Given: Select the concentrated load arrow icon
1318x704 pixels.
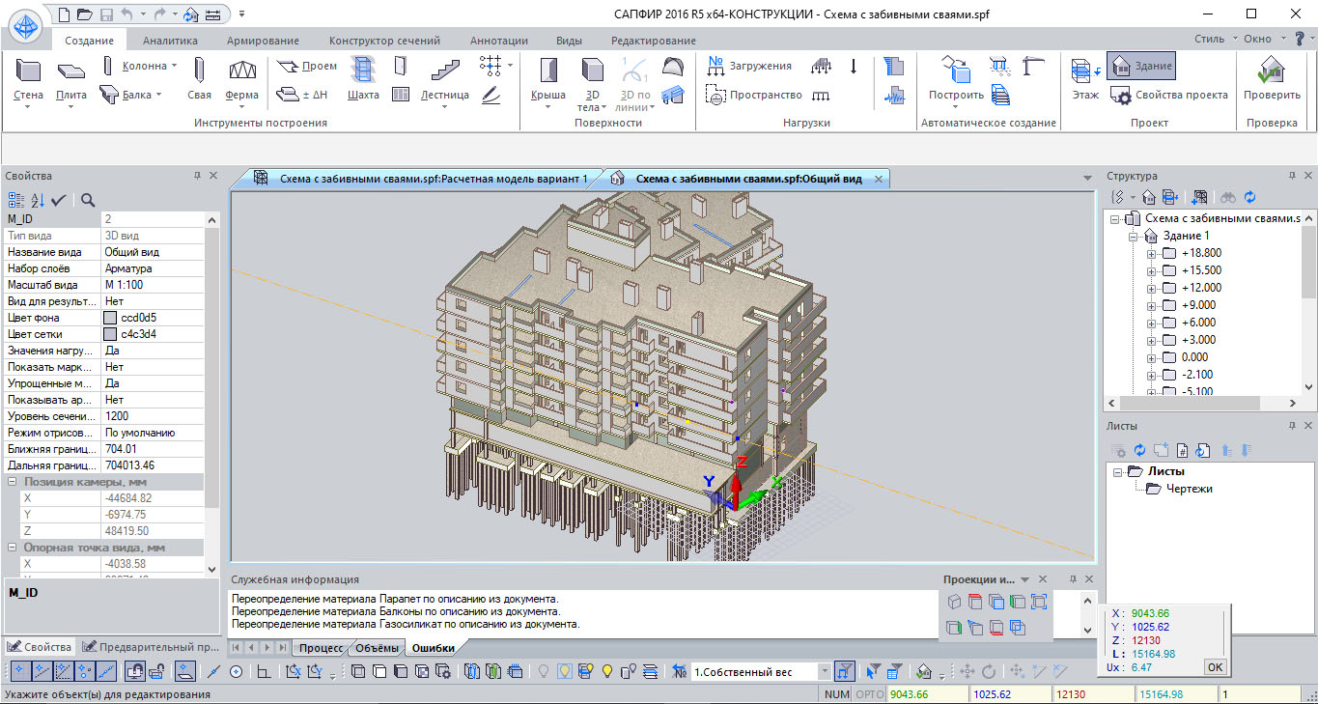Looking at the screenshot, I should (x=854, y=66).
